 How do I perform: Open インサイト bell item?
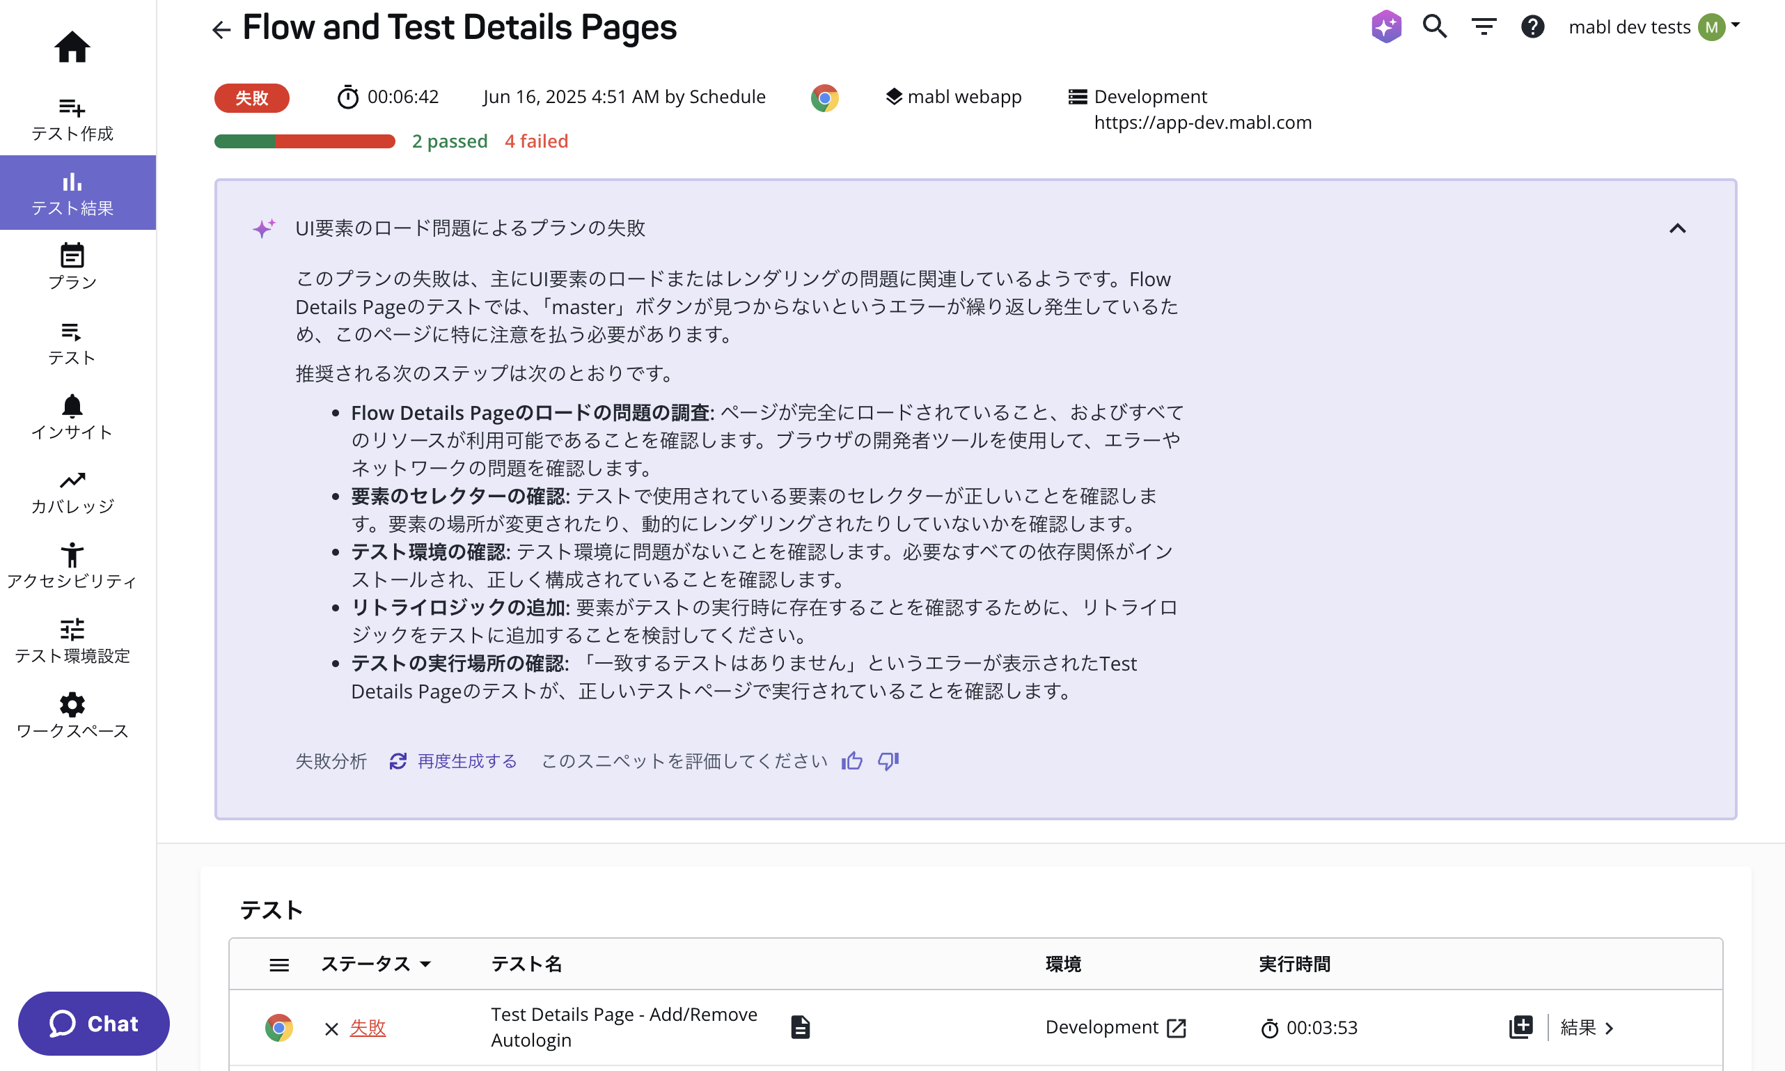(72, 417)
